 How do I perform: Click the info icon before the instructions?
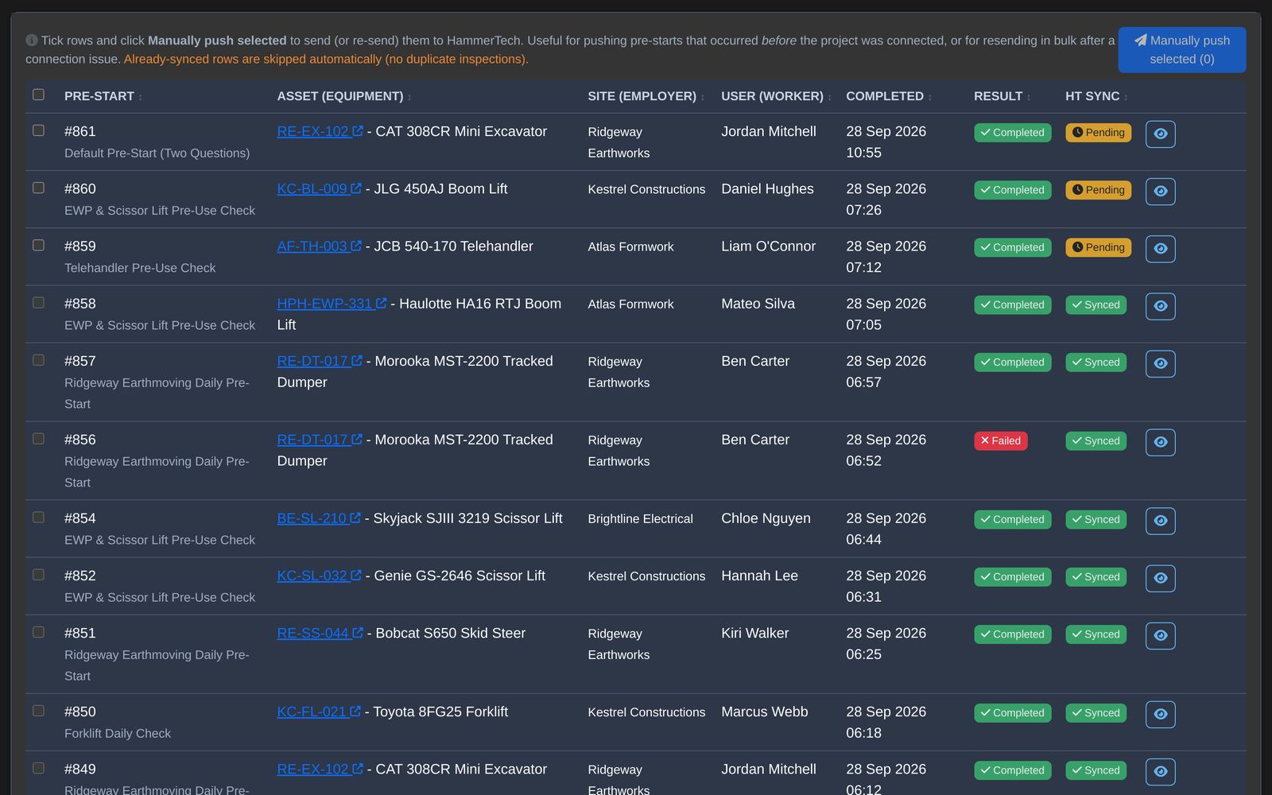pos(32,41)
